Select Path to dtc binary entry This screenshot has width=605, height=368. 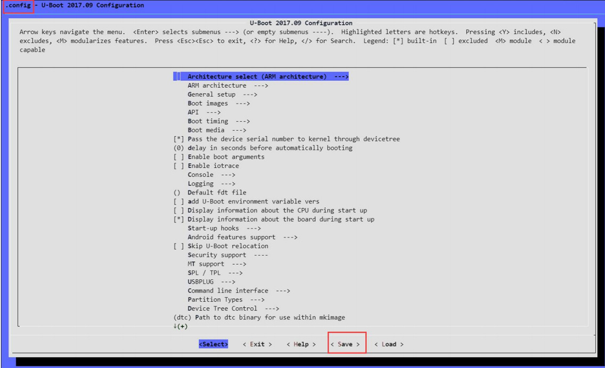tap(259, 317)
